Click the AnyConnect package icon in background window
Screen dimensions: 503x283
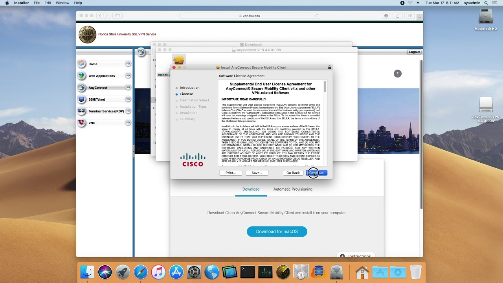tap(179, 60)
